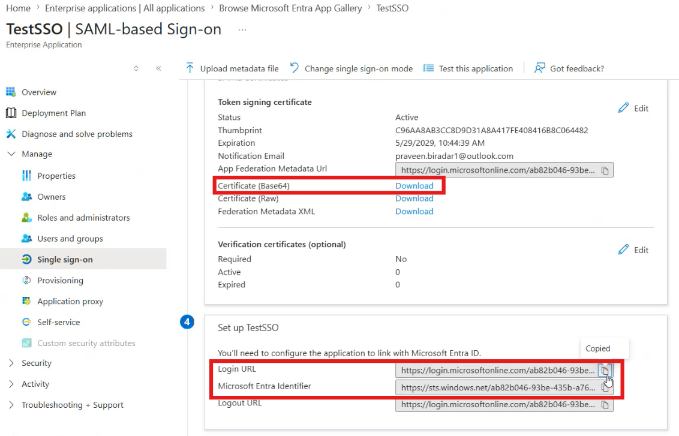Click the Single sign-on arrow icon
Viewport: 679px width, 436px height.
tap(26, 259)
